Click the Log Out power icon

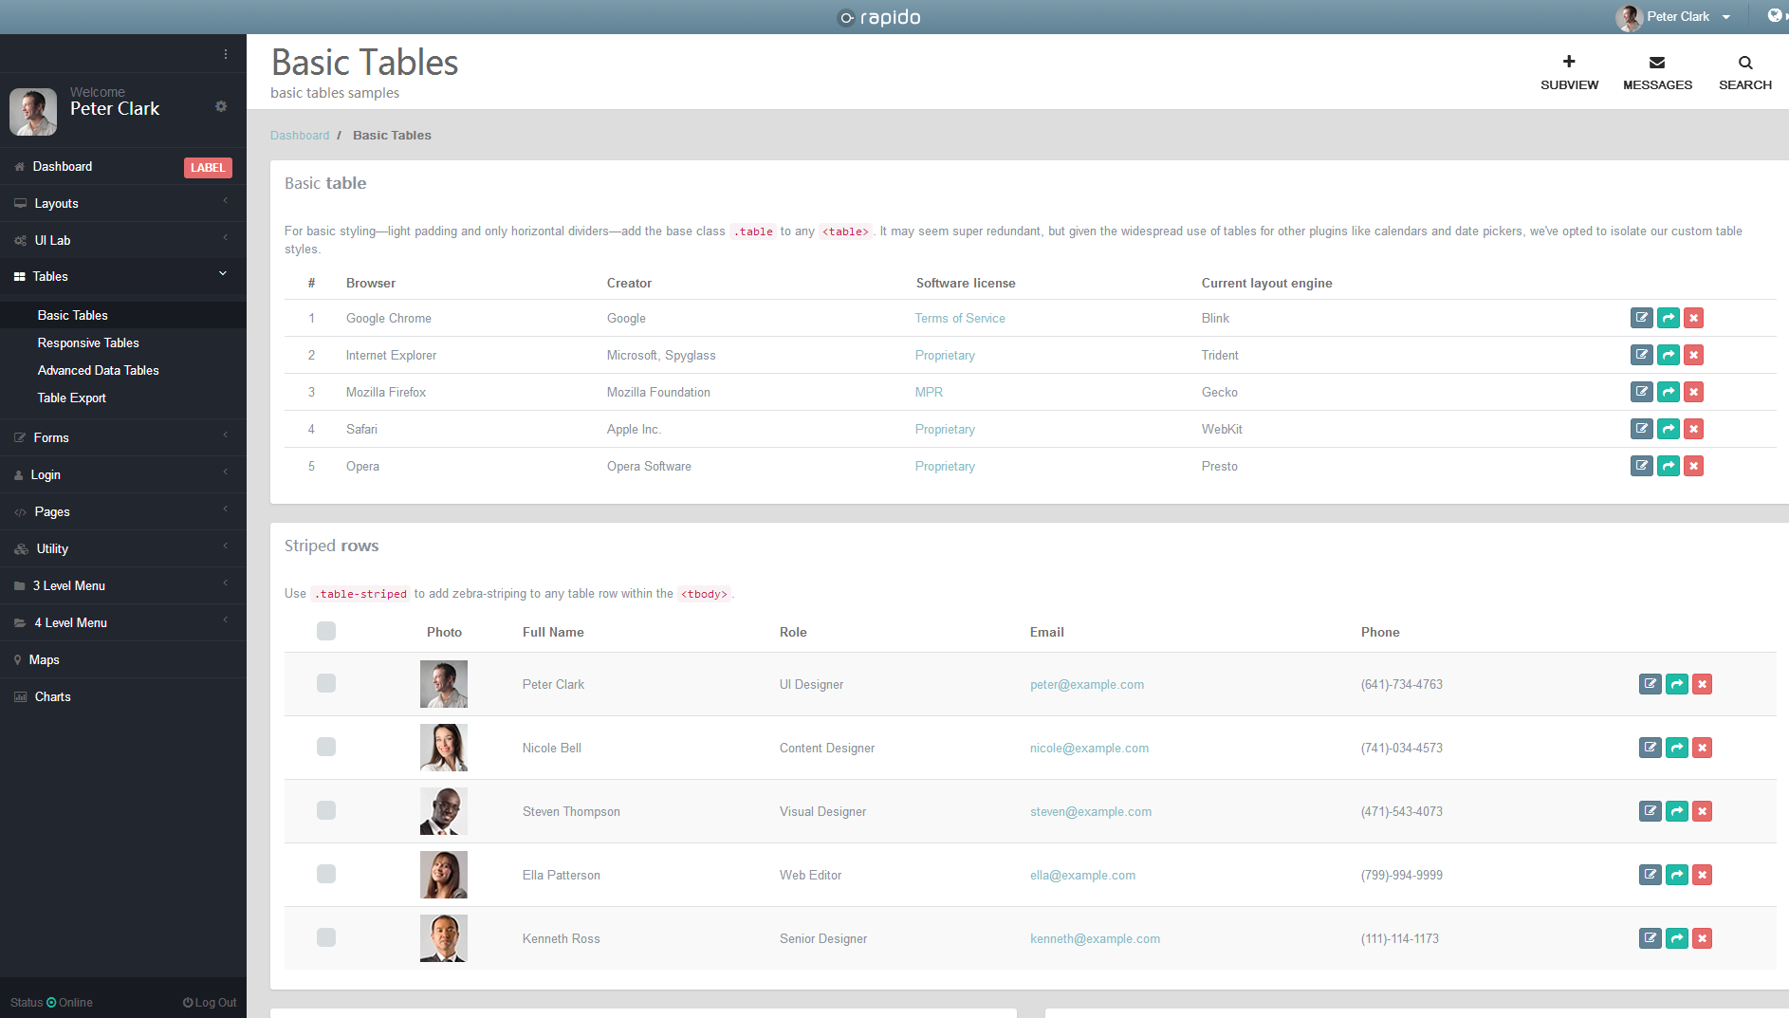(x=188, y=1002)
